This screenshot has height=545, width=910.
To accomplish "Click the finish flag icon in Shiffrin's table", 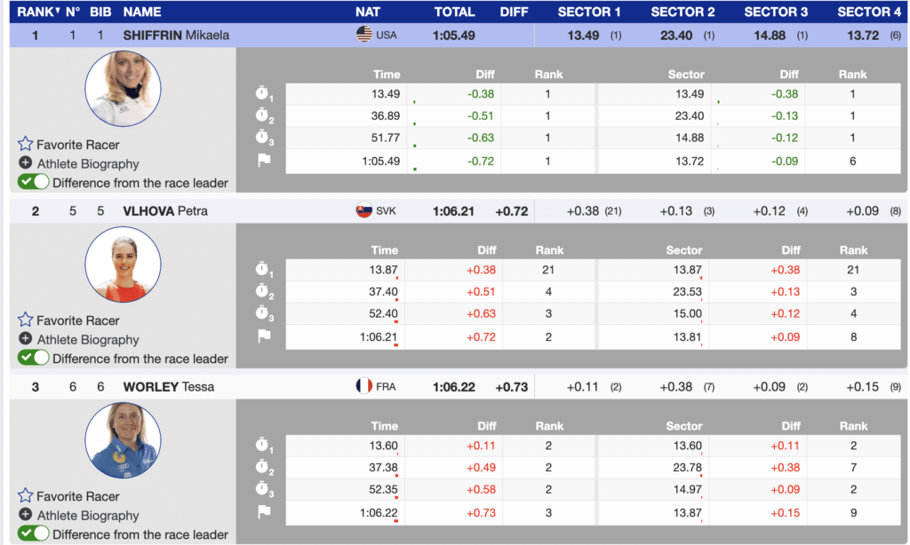I will click(x=264, y=161).
